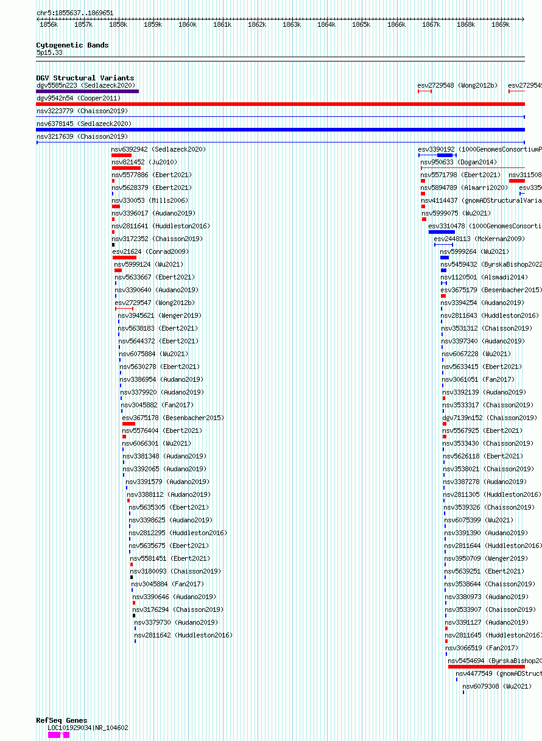Screen dimensions: 542x741
Task: Select the nsv3217639 (Chaisson2019) label
Action: click(82, 136)
